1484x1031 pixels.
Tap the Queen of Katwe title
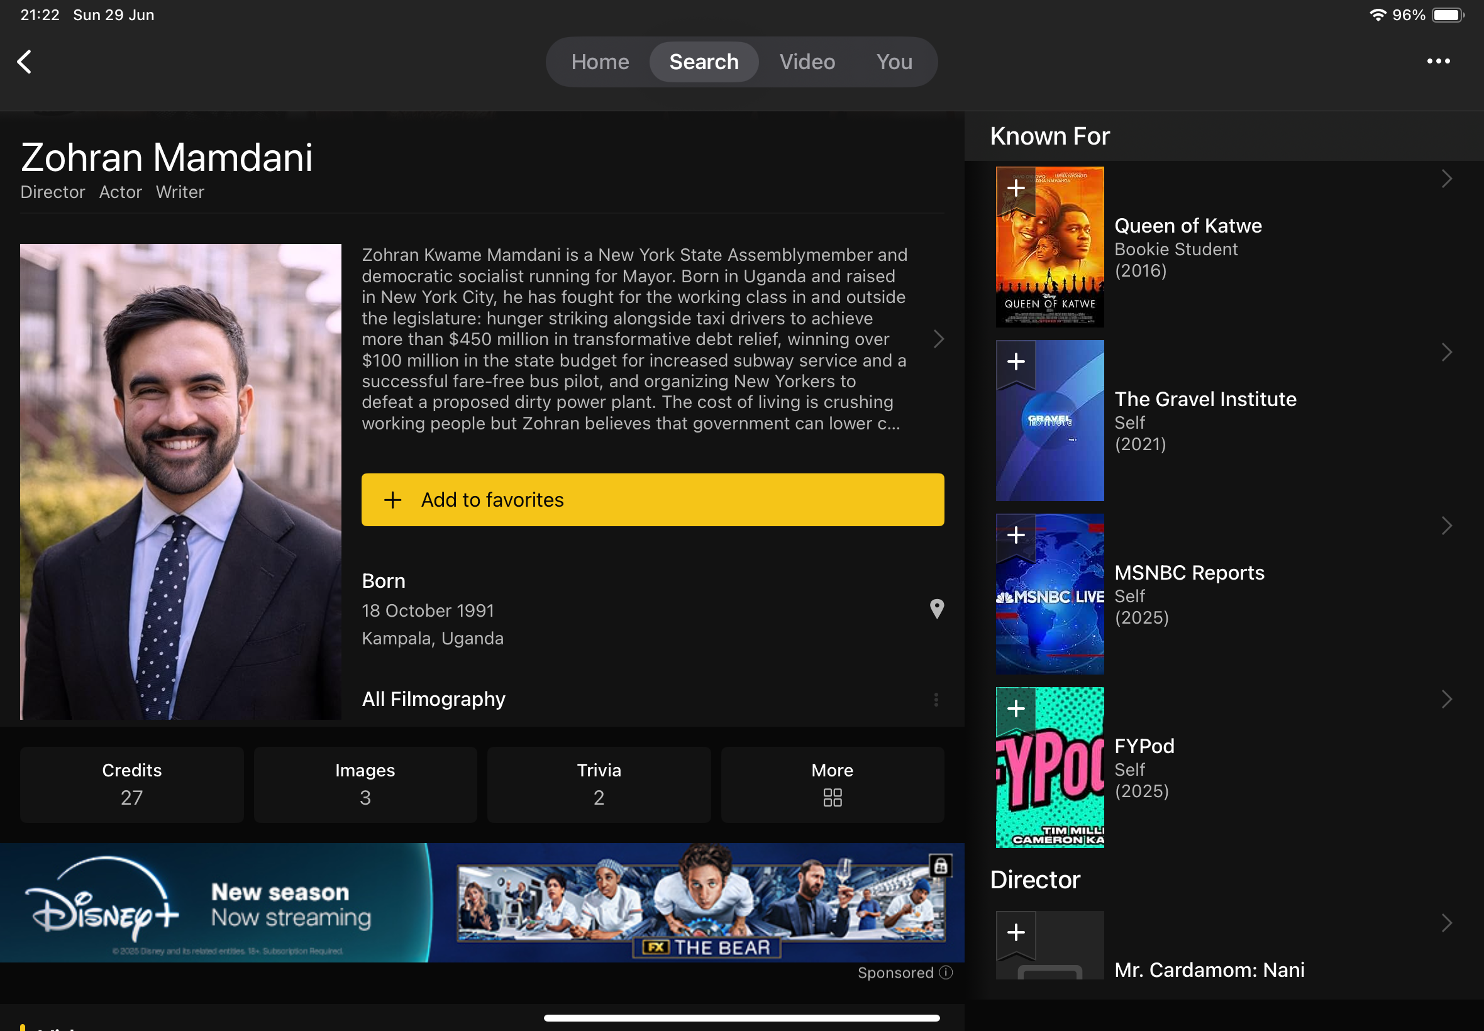pyautogui.click(x=1188, y=226)
